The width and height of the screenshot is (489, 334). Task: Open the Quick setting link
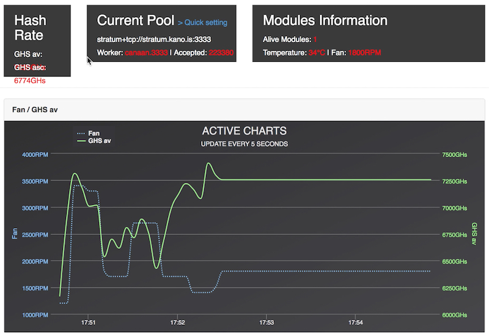(202, 23)
